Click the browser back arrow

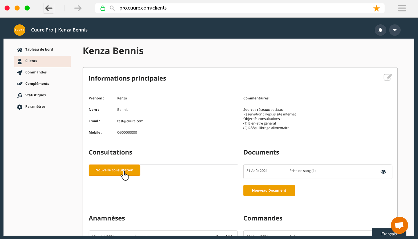49,8
